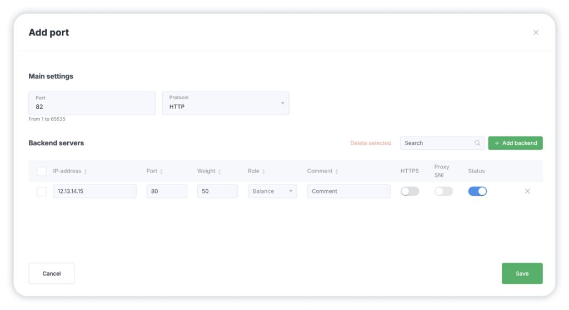Focus the main Port field 82
The width and height of the screenshot is (569, 310).
92,103
